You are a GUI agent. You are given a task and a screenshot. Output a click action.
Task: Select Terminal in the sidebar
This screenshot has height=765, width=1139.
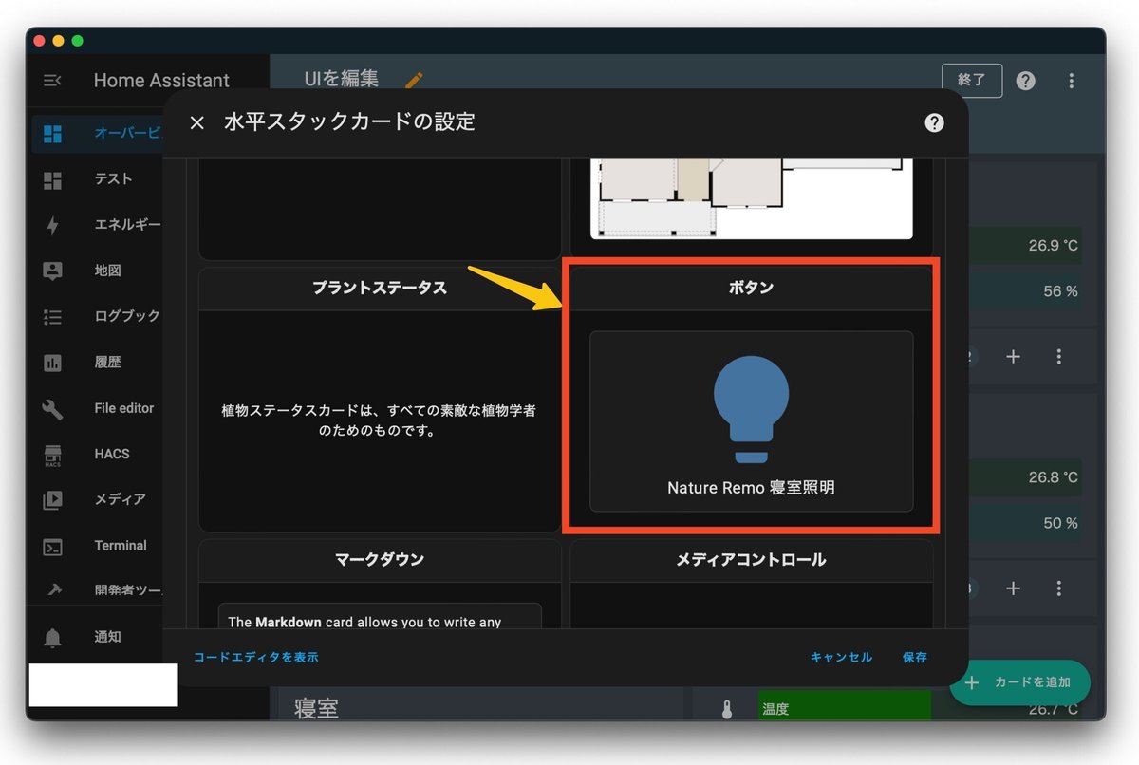coord(121,546)
